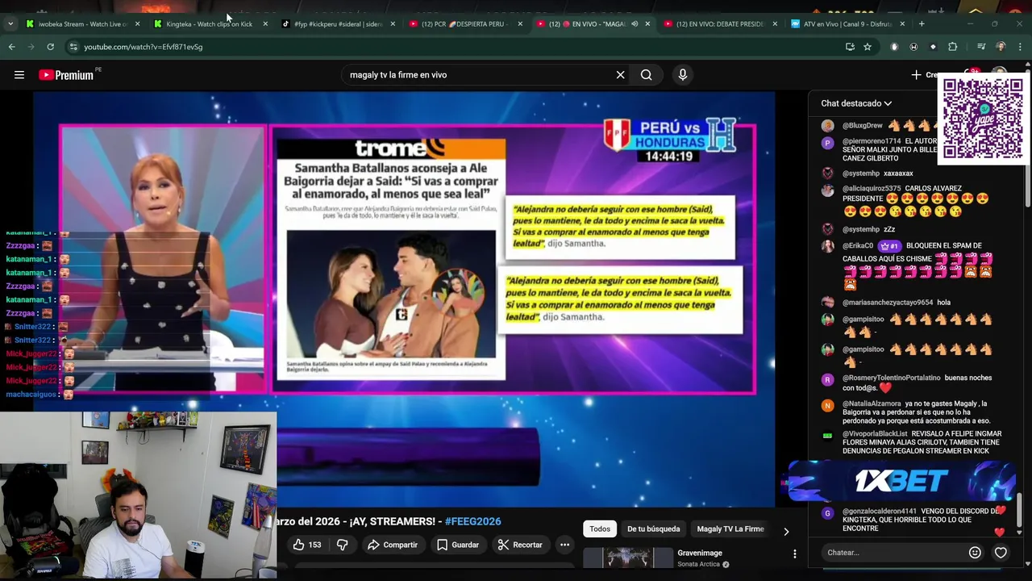Click the browser address bar URL
Image resolution: width=1032 pixels, height=581 pixels.
pyautogui.click(x=143, y=47)
